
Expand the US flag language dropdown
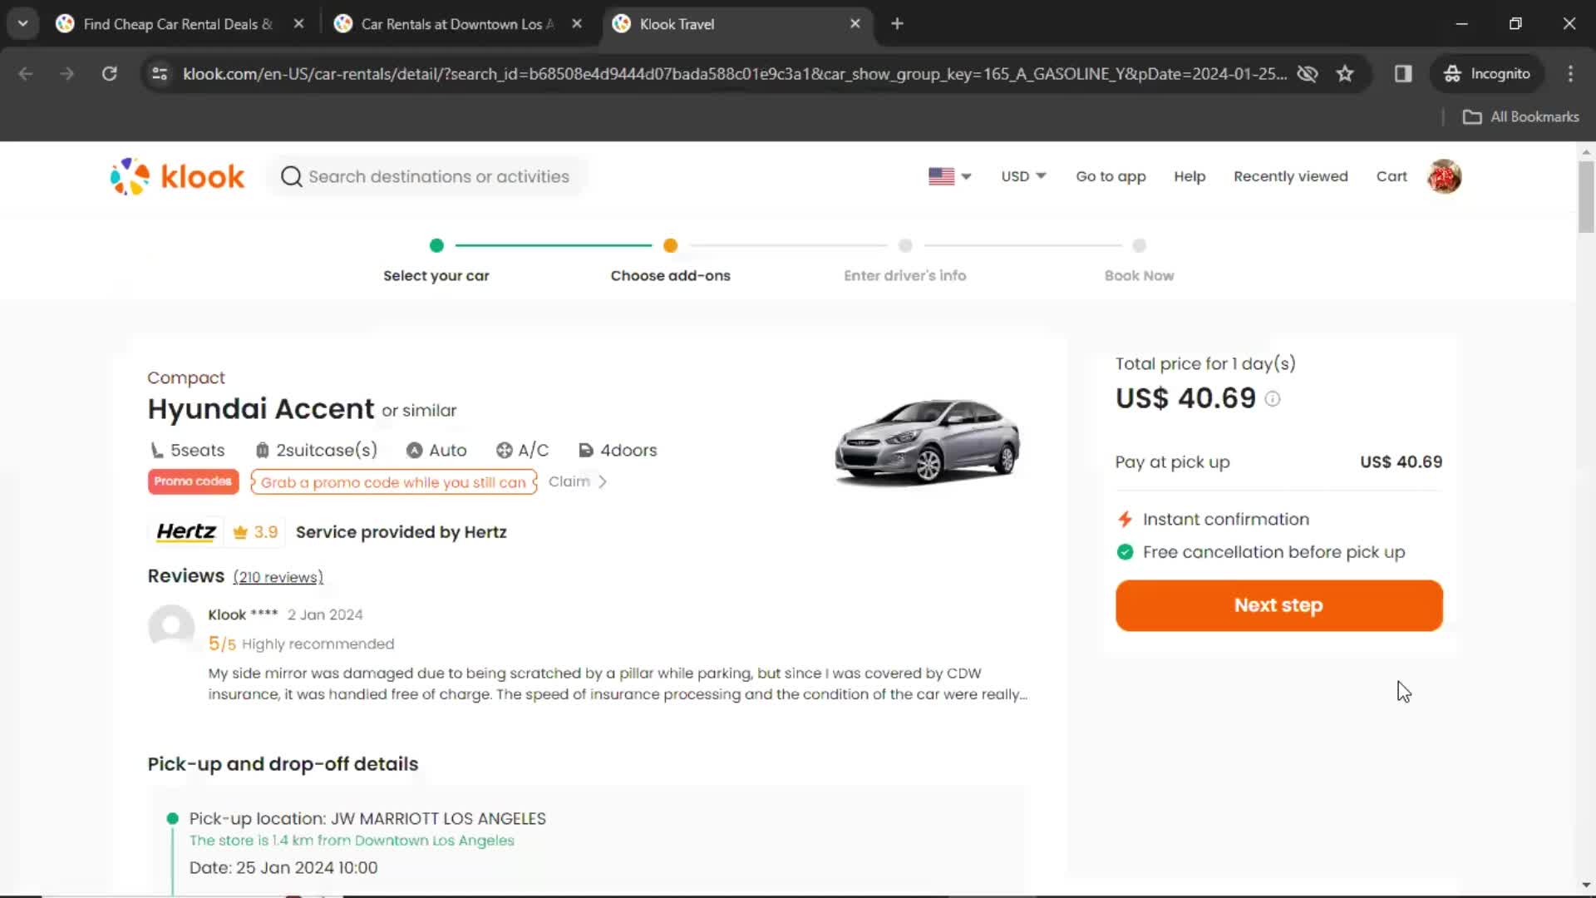click(x=948, y=176)
